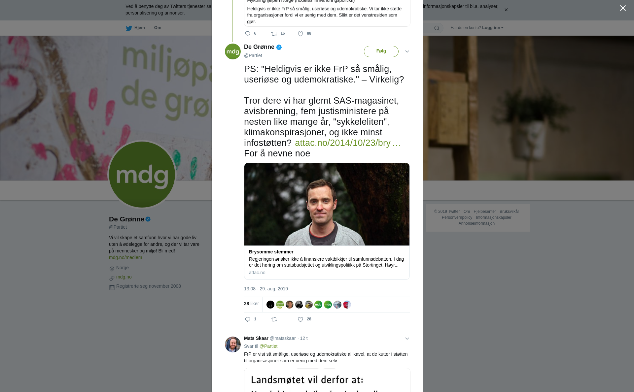This screenshot has height=392, width=634.
Task: Open more options chevron on Mats Skaar reply
Action: click(x=407, y=339)
